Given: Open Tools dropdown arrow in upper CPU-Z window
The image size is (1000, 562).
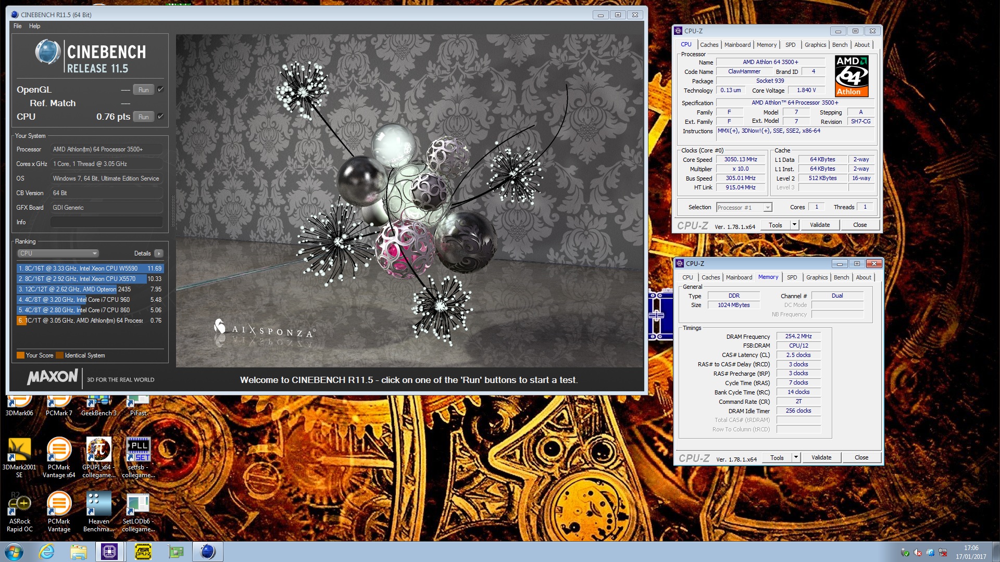Looking at the screenshot, I should pyautogui.click(x=794, y=225).
